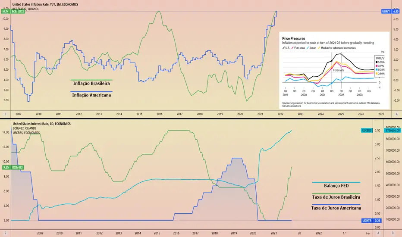Click the 8756666.00 cyan value label

(x=393, y=131)
